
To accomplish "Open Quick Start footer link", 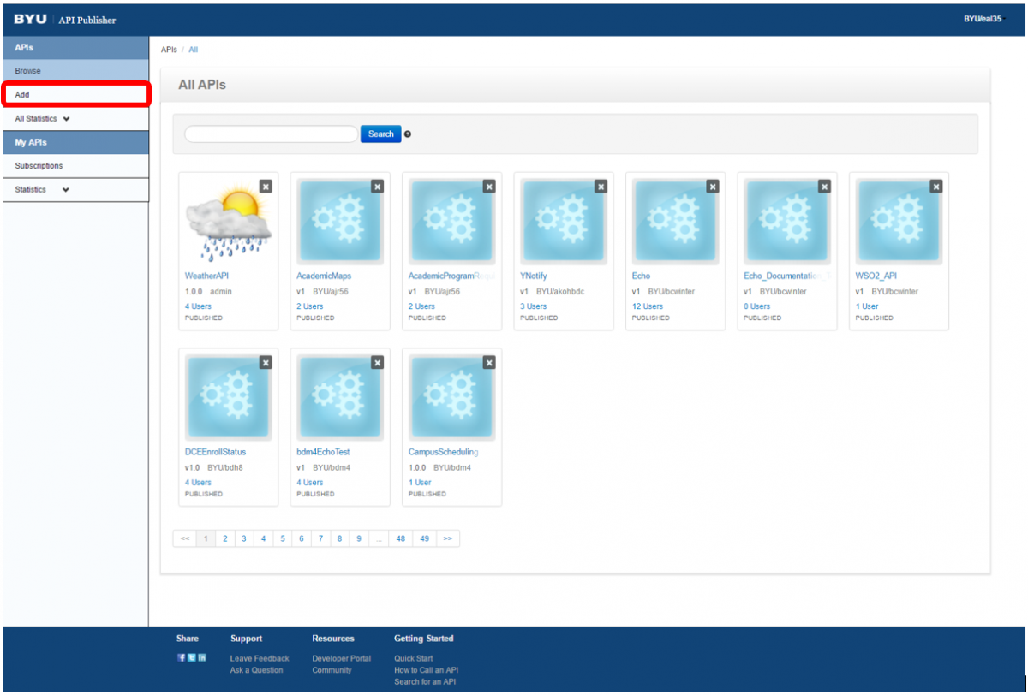I will (414, 659).
